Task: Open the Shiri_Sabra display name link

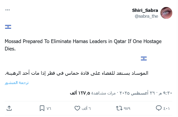Action: pyautogui.click(x=145, y=10)
